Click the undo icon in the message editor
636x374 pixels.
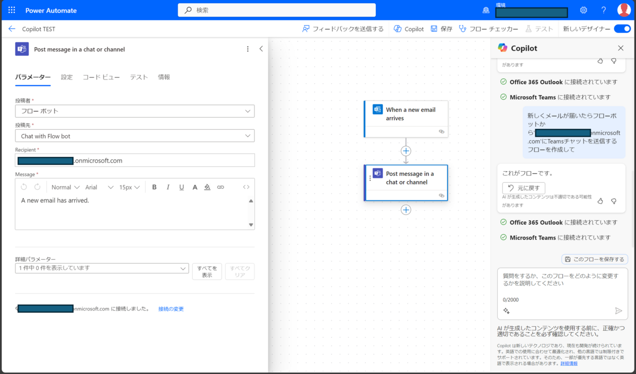pos(23,187)
